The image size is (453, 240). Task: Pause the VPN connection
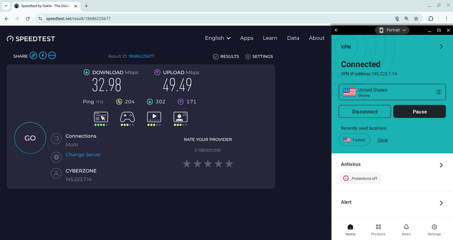419,112
